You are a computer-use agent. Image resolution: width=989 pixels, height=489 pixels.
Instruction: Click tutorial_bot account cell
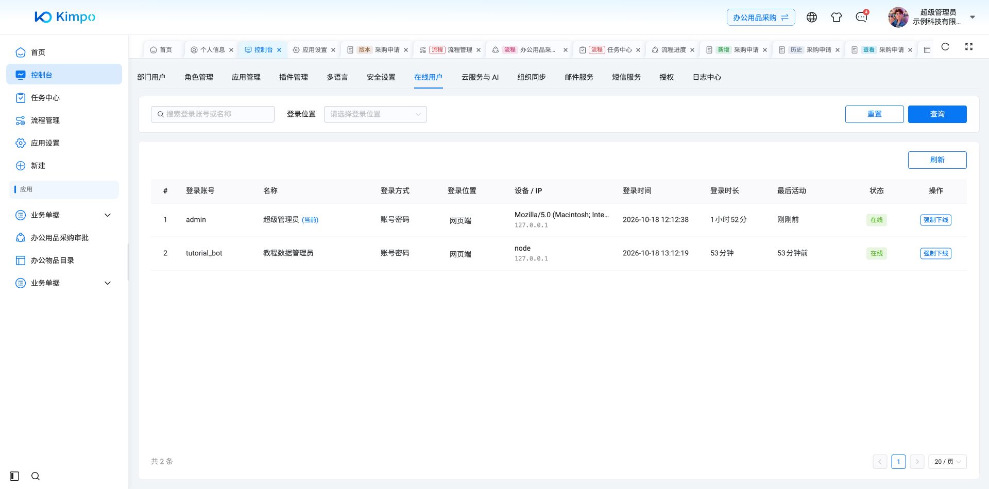tap(204, 253)
